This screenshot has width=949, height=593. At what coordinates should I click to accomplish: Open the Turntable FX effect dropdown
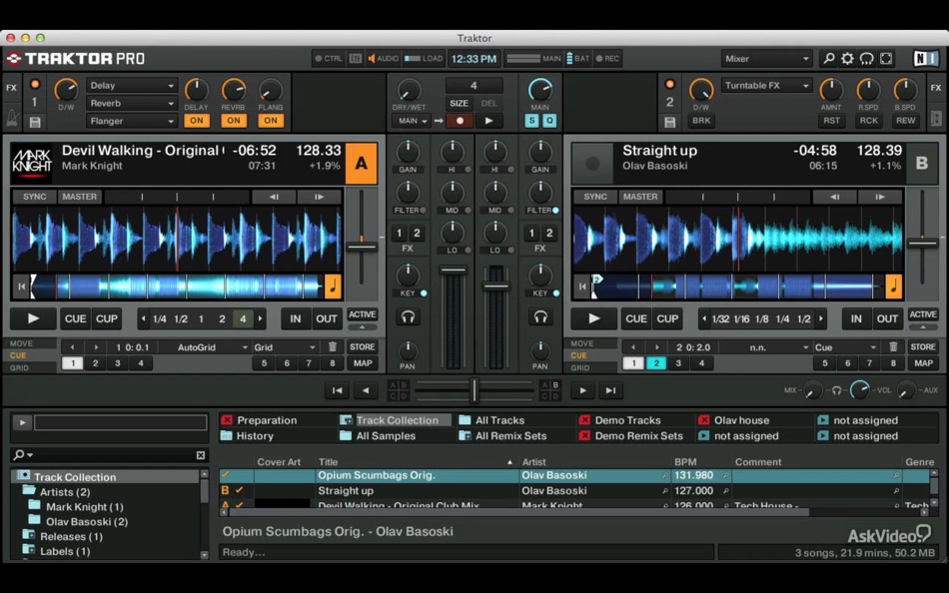[x=765, y=86]
